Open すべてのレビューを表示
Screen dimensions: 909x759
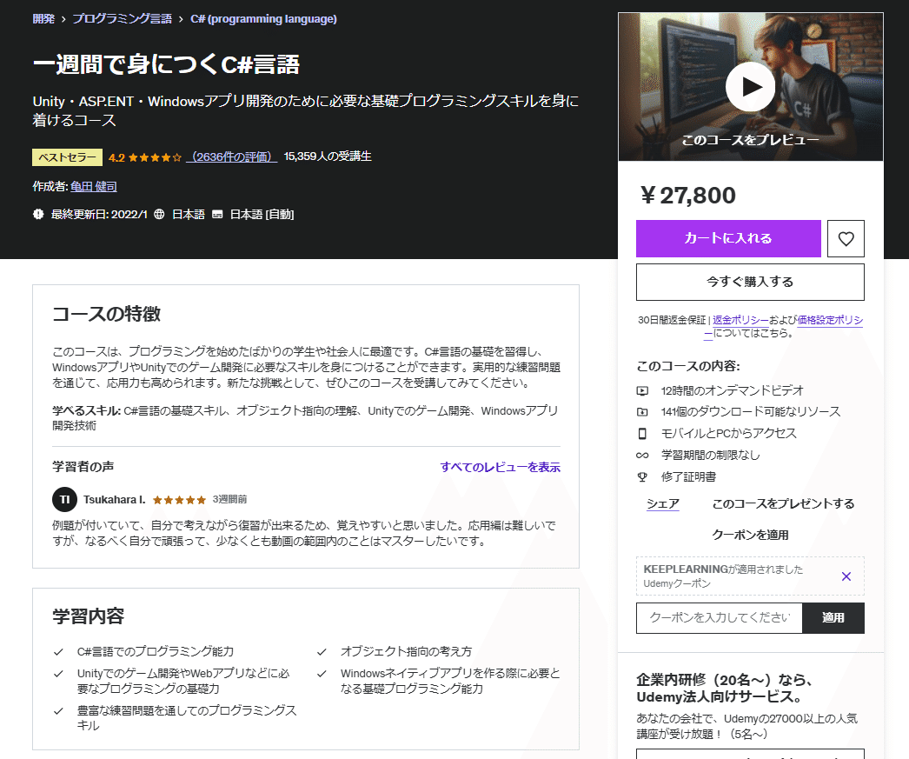click(500, 468)
